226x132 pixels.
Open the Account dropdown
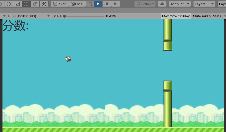[x=180, y=4]
